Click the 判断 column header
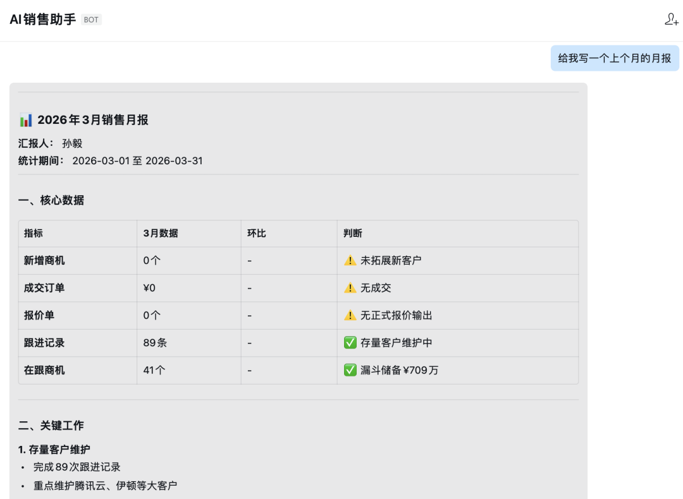 pos(353,233)
